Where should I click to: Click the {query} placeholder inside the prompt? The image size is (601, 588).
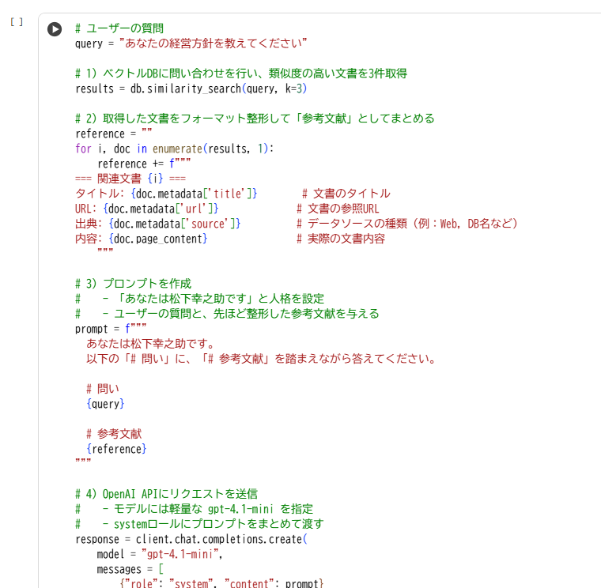105,404
